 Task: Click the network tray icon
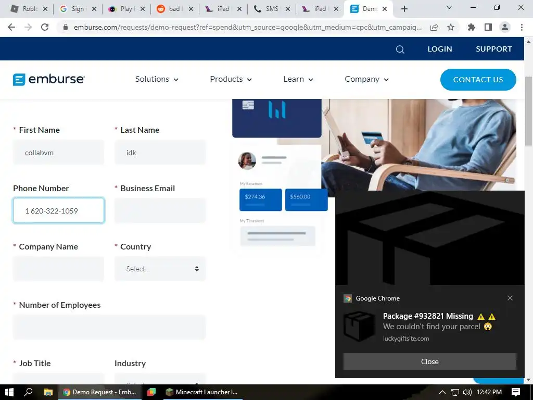click(455, 392)
